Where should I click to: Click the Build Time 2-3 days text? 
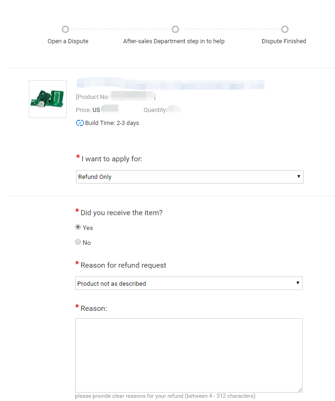[112, 123]
